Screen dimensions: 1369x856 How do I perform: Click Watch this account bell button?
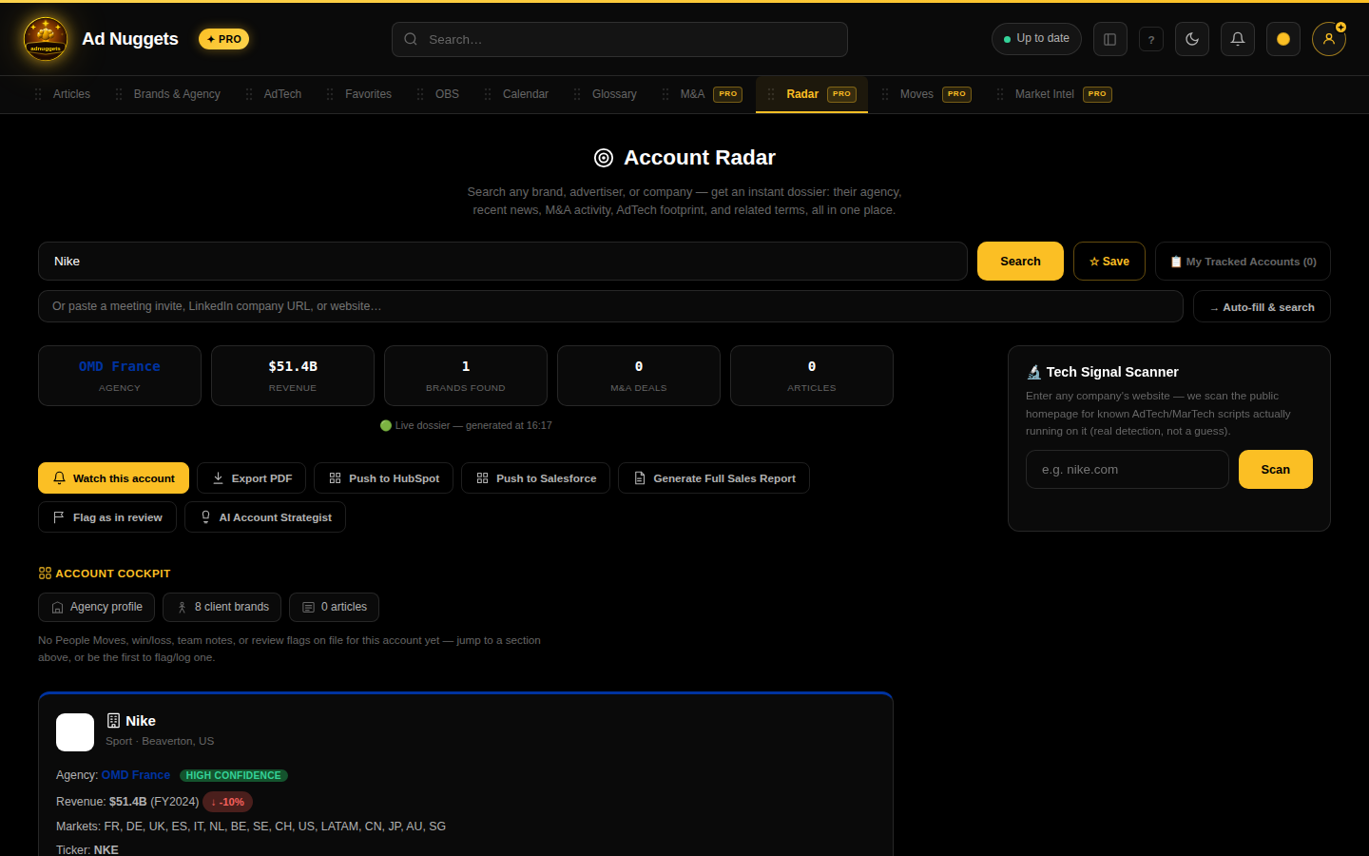[x=113, y=478]
